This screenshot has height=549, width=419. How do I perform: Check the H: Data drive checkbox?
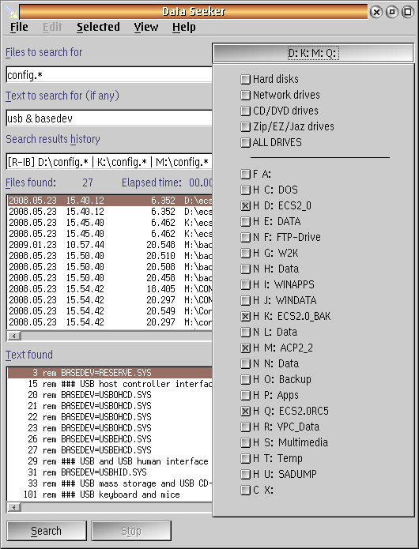246,269
